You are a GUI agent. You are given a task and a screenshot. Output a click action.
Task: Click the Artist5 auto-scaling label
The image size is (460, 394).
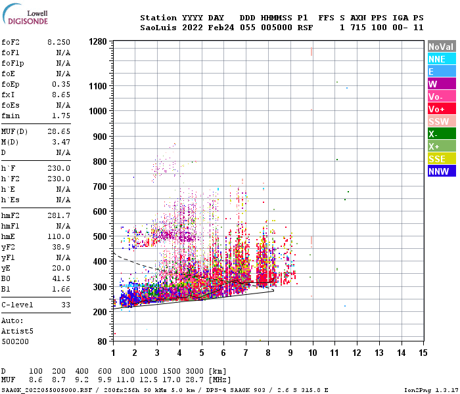[x=17, y=331]
